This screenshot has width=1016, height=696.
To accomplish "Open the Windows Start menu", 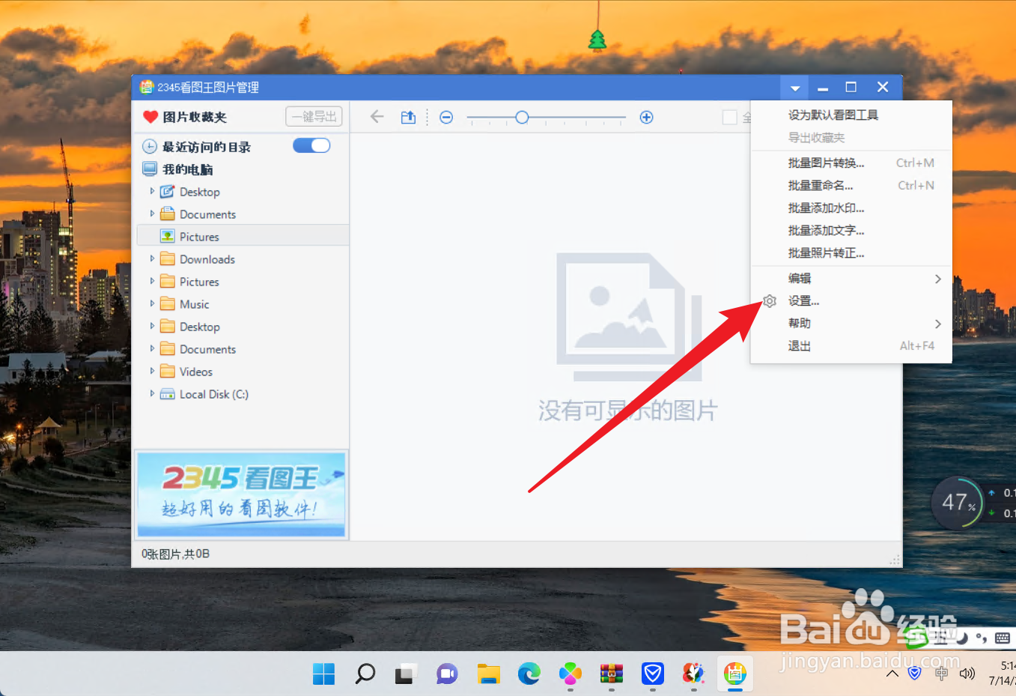I will [x=323, y=674].
